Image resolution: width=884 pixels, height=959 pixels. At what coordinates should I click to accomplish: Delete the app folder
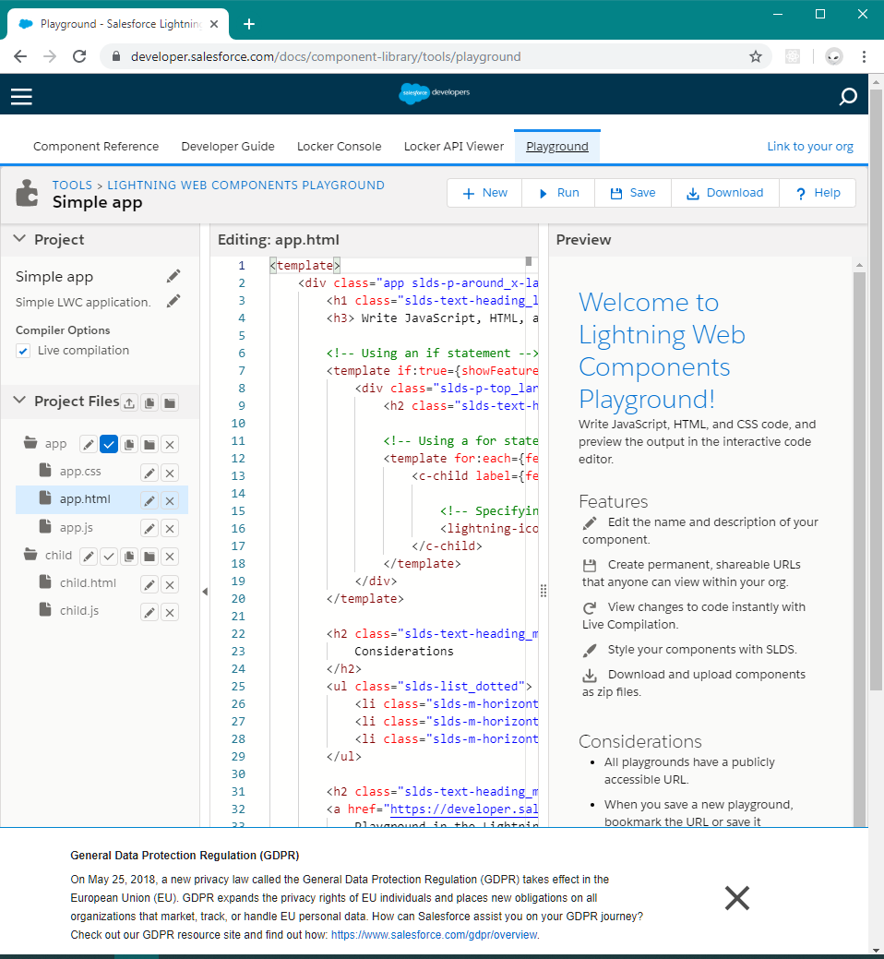tap(170, 445)
